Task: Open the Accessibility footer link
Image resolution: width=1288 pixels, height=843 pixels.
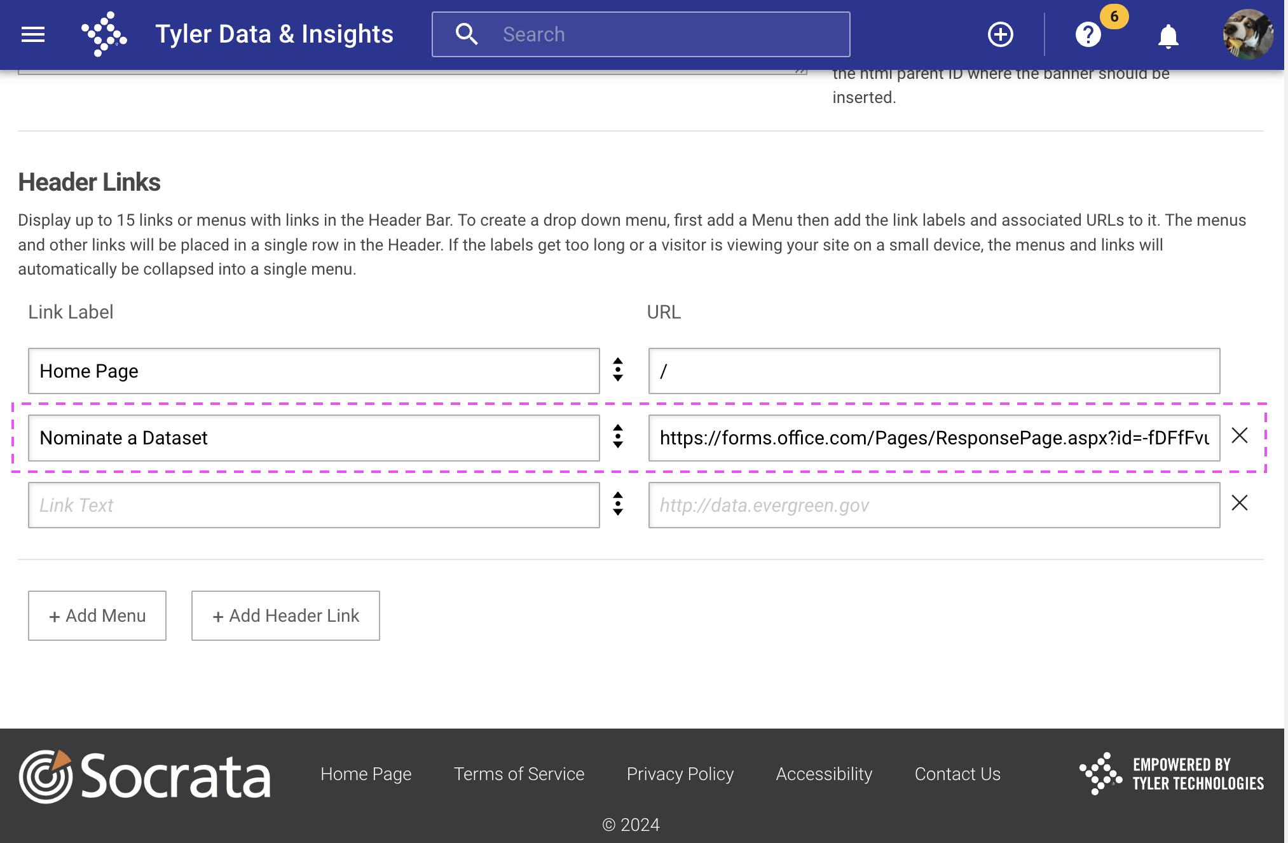Action: (x=824, y=774)
